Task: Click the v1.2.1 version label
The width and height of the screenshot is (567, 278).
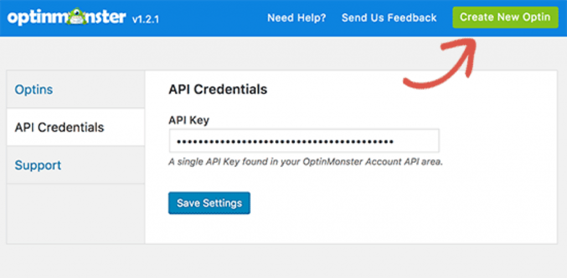Action: (146, 19)
